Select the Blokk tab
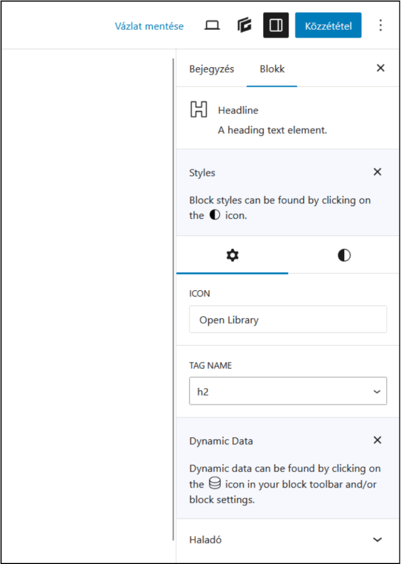Image resolution: width=401 pixels, height=564 pixels. click(272, 69)
